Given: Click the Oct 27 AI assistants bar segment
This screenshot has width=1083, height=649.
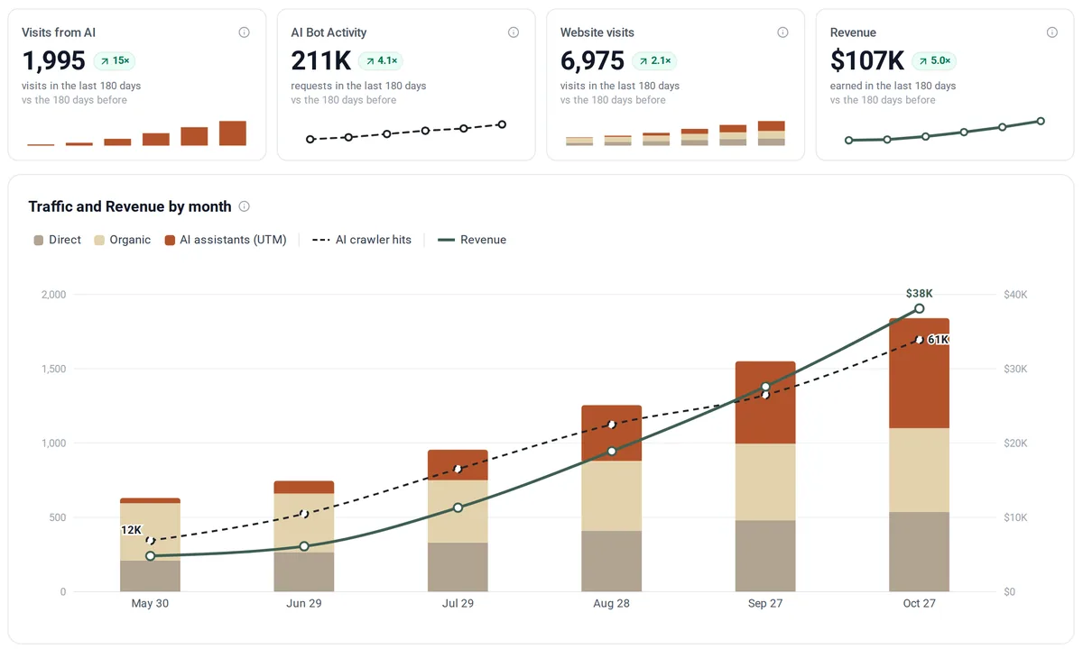Looking at the screenshot, I should [919, 373].
